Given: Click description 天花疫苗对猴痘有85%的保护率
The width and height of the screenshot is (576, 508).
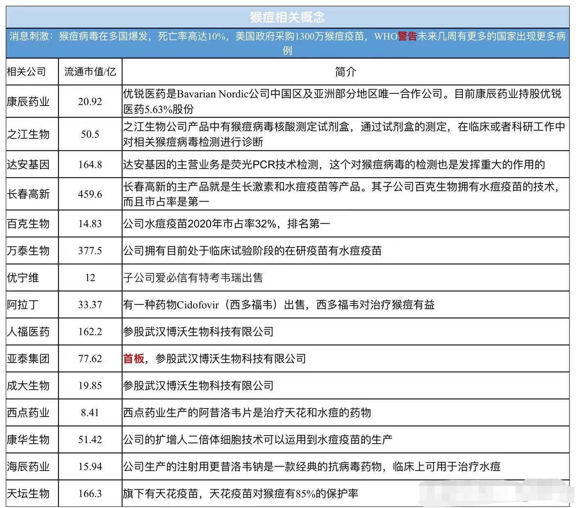Looking at the screenshot, I should (x=241, y=494).
